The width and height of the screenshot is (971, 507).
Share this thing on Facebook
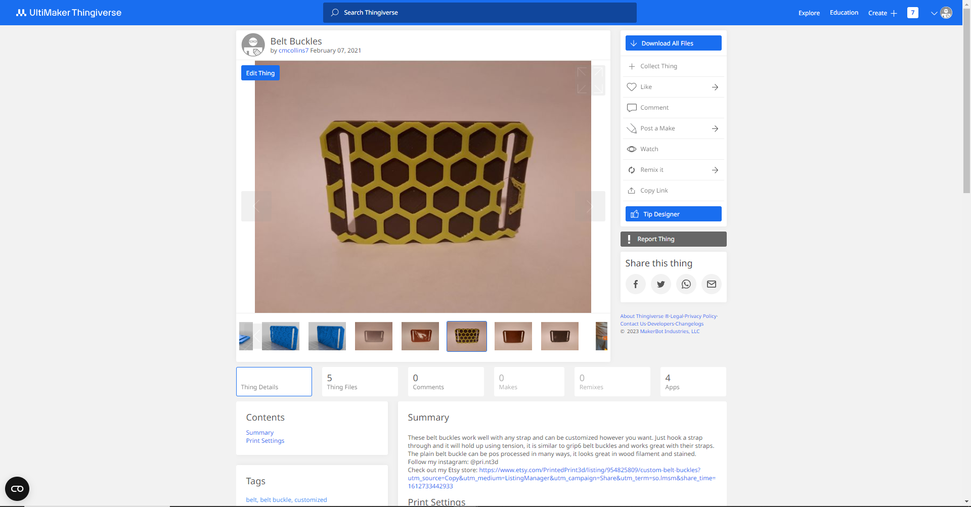tap(636, 284)
